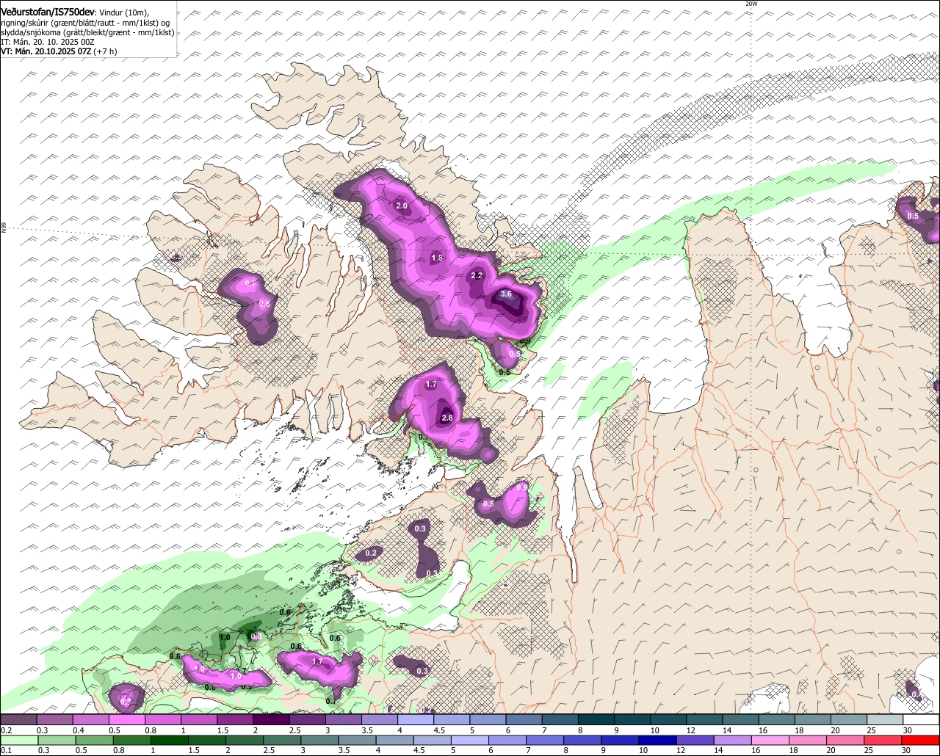Select pale green 0.1 swatch in rain legend
Screen dimensions: 940x756
19,740
